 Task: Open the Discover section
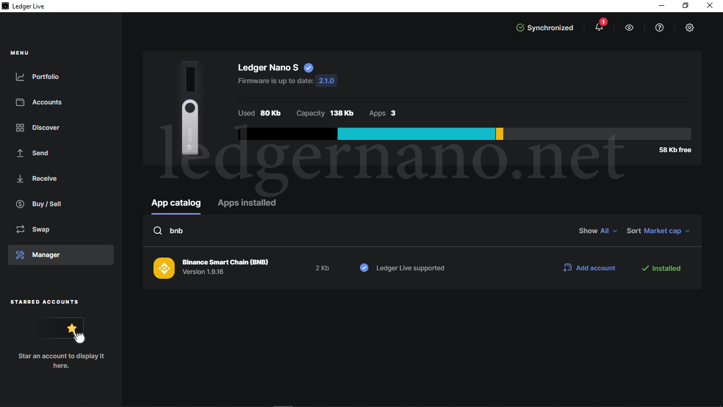[61, 128]
